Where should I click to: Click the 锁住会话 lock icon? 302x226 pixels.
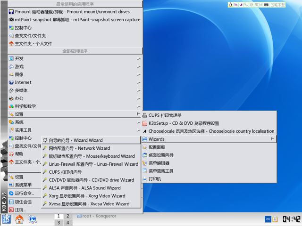pyautogui.click(x=11, y=202)
